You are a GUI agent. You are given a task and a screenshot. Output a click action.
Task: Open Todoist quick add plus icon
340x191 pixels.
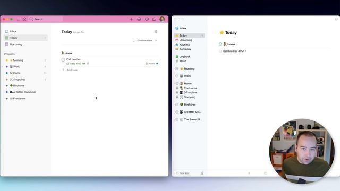[131, 19]
